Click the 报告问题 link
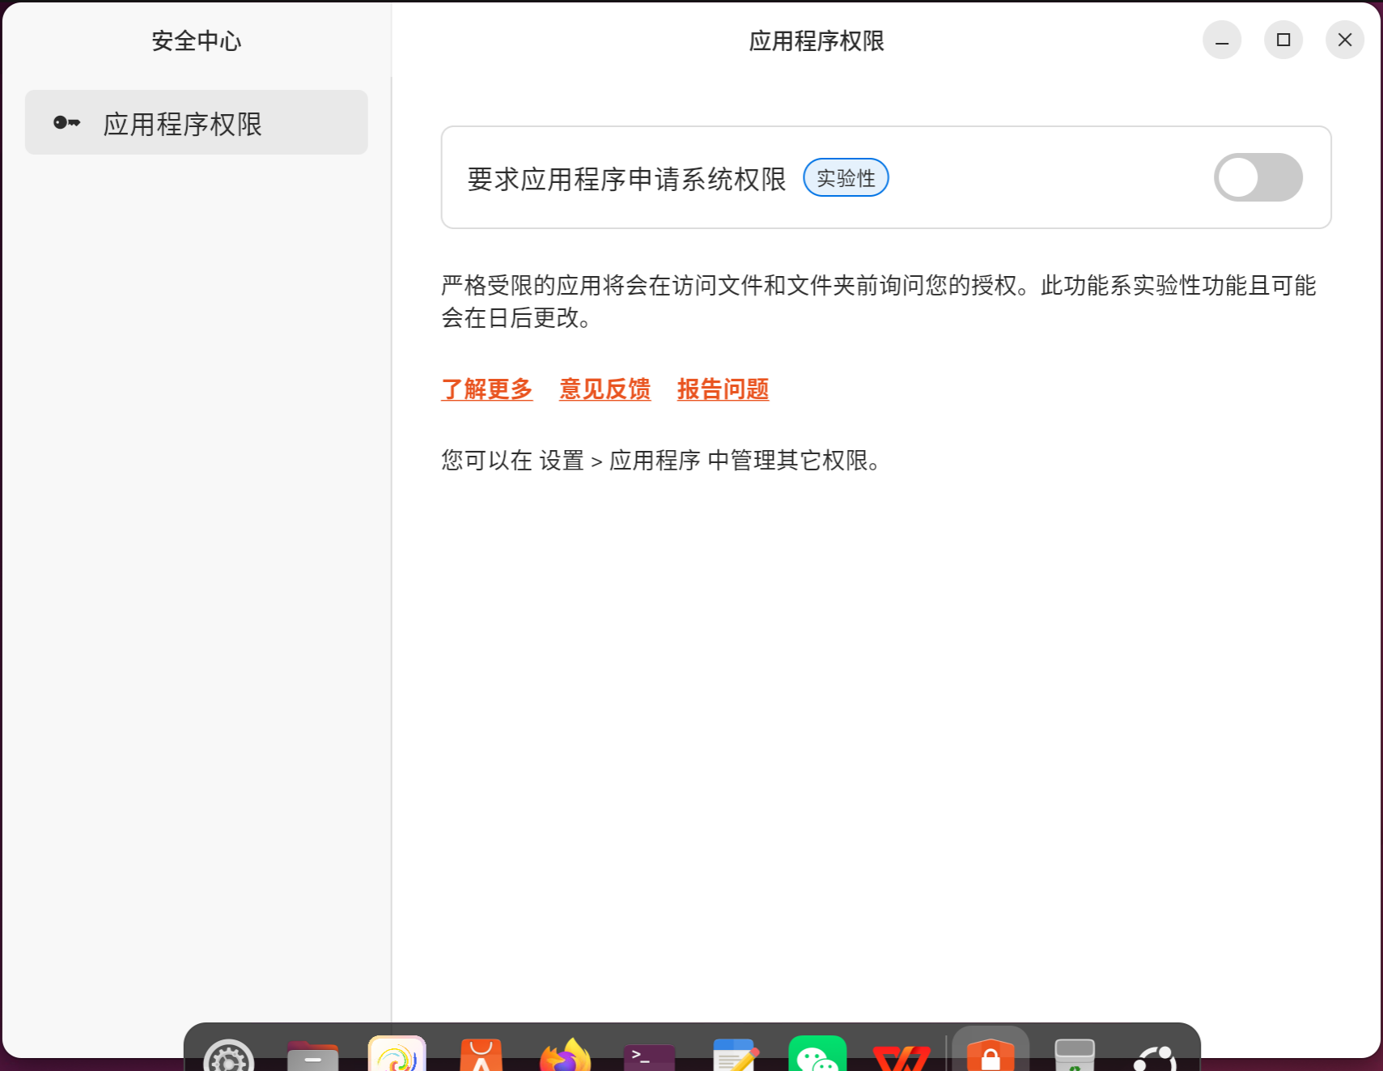1383x1071 pixels. pyautogui.click(x=723, y=389)
